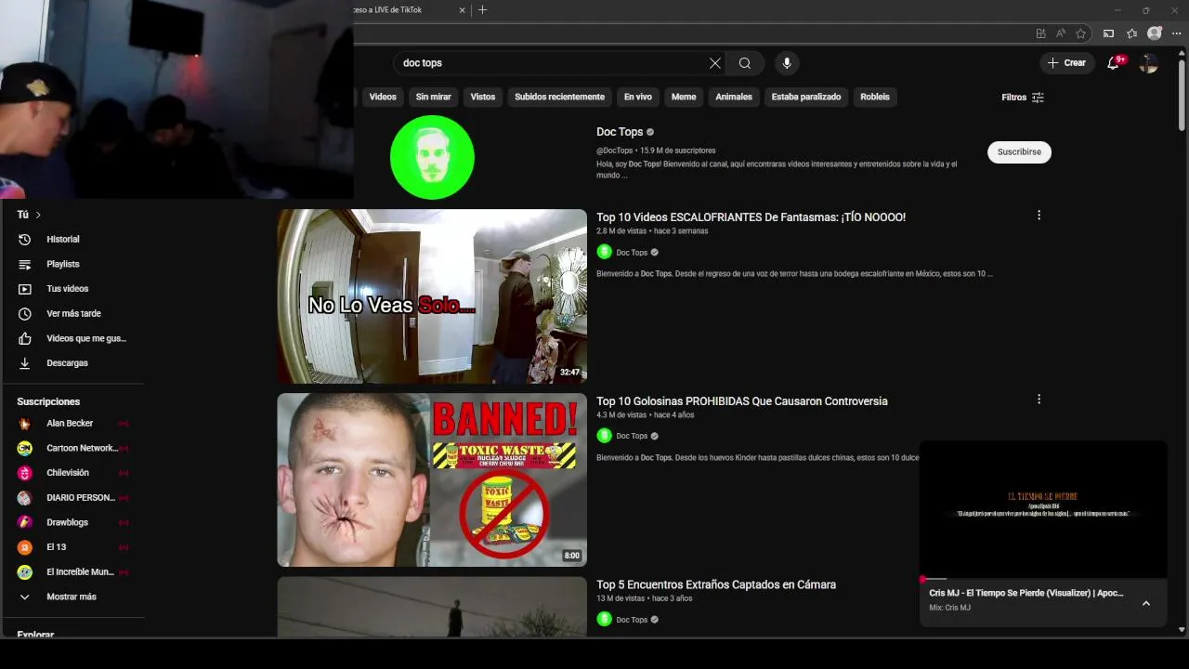Select the Animales filter chip
The image size is (1189, 669).
[x=734, y=97]
